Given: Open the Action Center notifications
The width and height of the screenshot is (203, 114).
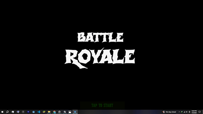Looking at the screenshot, I should coord(200,112).
